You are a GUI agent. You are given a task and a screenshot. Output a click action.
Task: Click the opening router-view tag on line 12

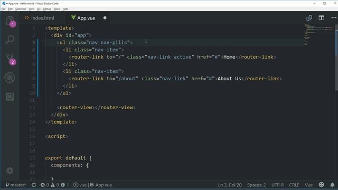point(76,108)
